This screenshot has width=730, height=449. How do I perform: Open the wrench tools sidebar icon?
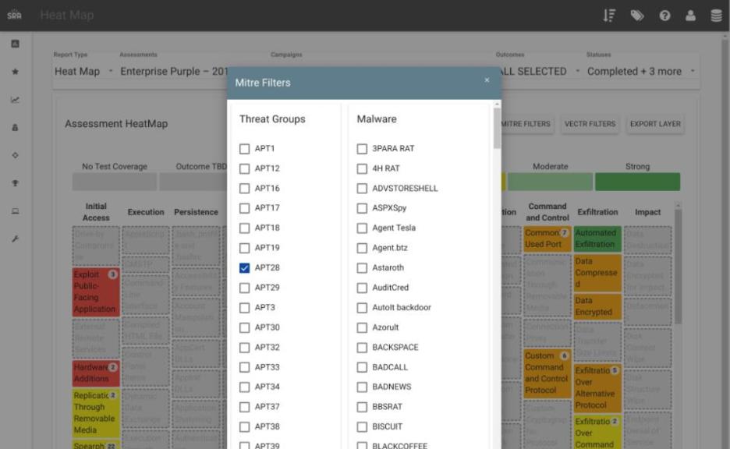click(x=16, y=239)
